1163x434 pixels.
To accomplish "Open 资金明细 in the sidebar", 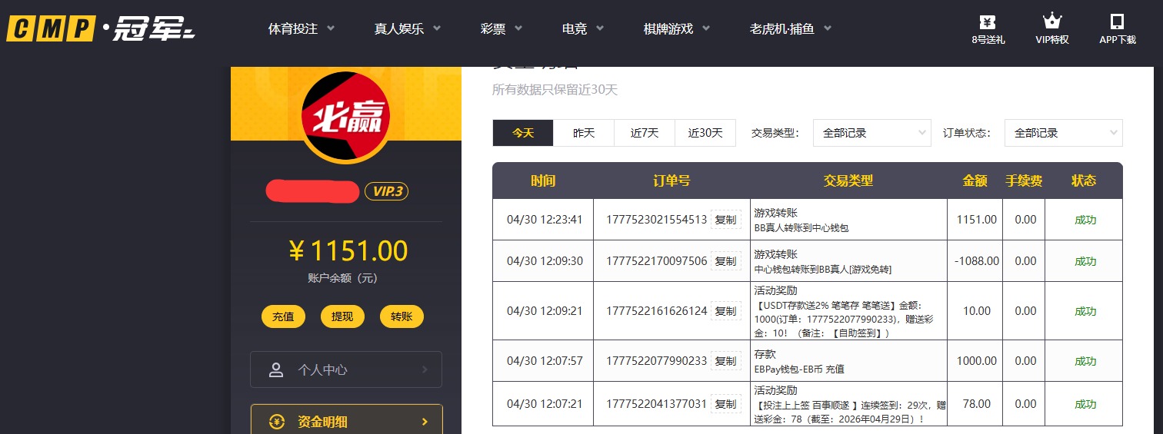I will 346,422.
